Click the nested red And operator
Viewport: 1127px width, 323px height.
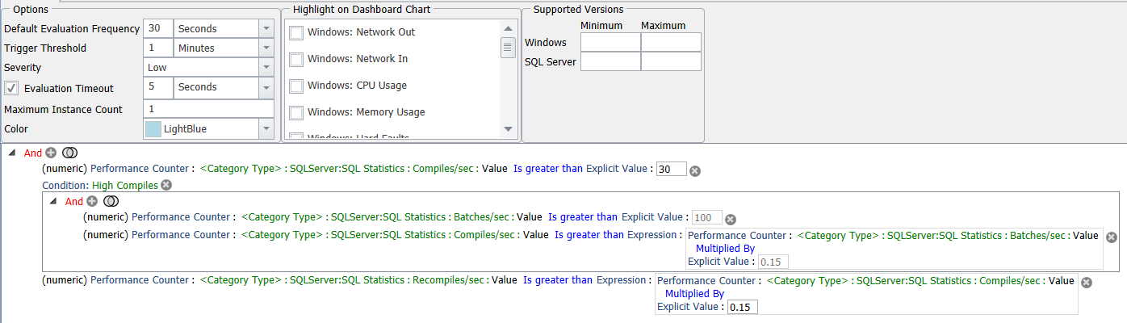[x=74, y=201]
